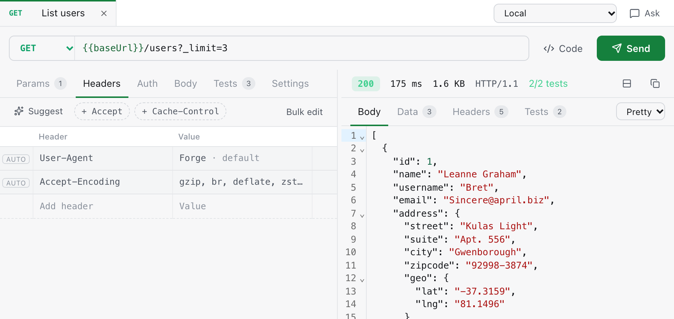674x319 pixels.
Task: Open the Pretty format dropdown
Action: tap(641, 112)
